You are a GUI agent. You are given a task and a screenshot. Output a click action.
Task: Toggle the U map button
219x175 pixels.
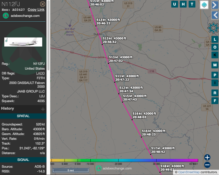coord(175,4)
